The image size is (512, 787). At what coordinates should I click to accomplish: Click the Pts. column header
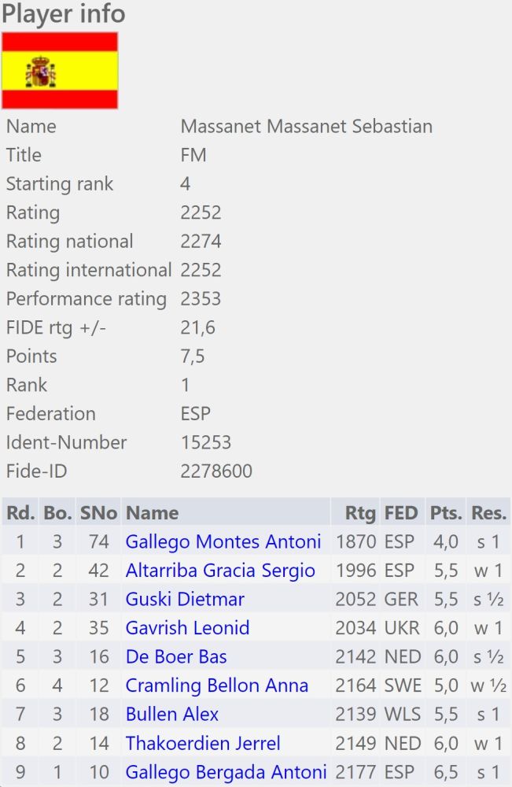[x=445, y=513]
